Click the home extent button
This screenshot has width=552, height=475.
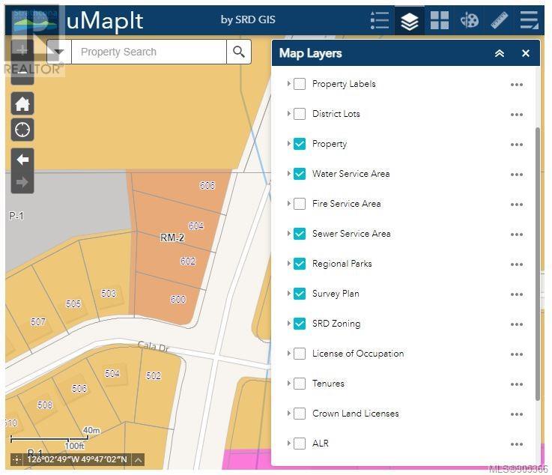click(x=22, y=104)
